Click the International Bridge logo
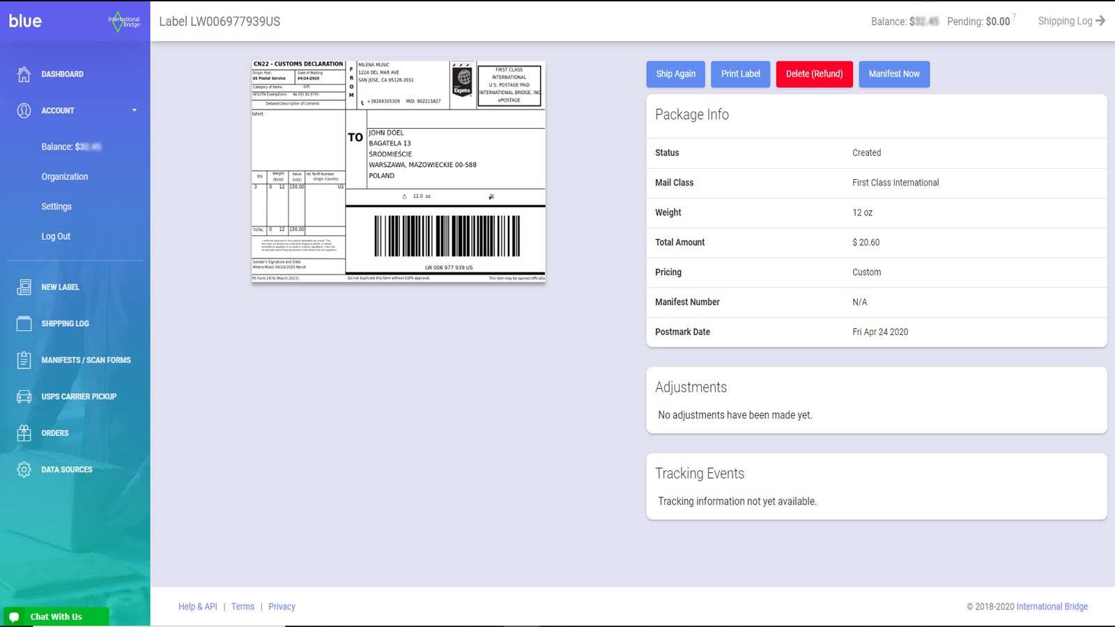Viewport: 1115px width, 627px height. (x=124, y=22)
